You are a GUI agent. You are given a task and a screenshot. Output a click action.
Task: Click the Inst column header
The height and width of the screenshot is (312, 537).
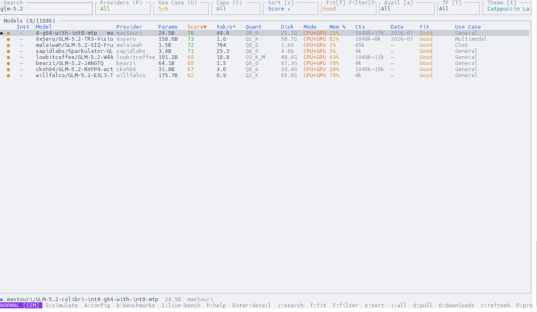point(23,27)
